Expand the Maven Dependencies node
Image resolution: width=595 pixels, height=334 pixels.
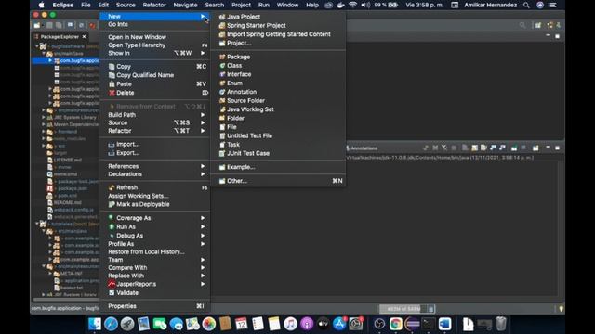pyautogui.click(x=44, y=124)
